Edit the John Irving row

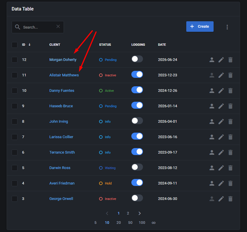221,122
